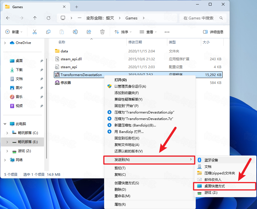Expand the 畅玩部落 (C:) drive node
Viewport: 257px width, 209px height.
pyautogui.click(x=7, y=133)
